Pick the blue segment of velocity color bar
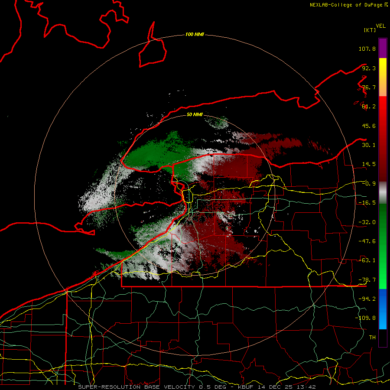This screenshot has width=390, height=390. 383,309
